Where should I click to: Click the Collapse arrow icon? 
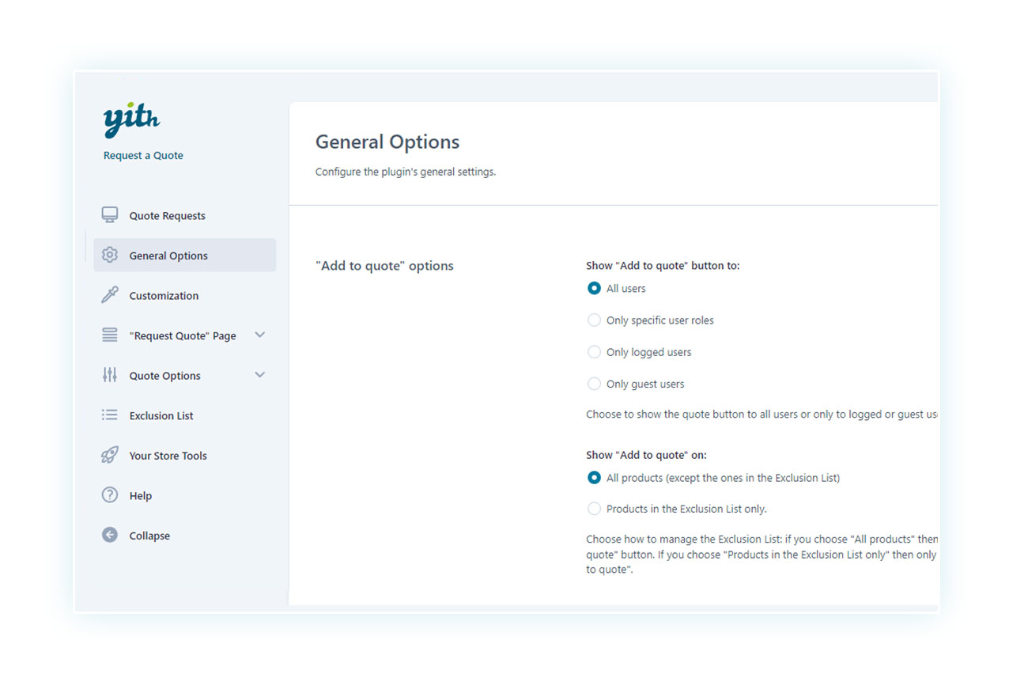point(110,535)
